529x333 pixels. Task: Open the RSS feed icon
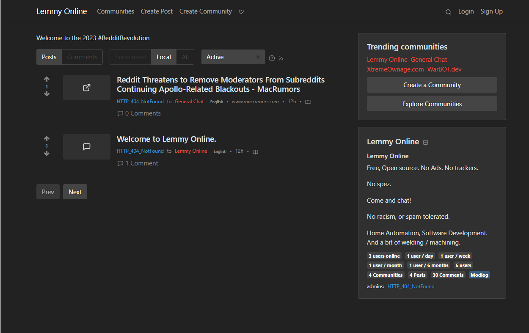281,58
